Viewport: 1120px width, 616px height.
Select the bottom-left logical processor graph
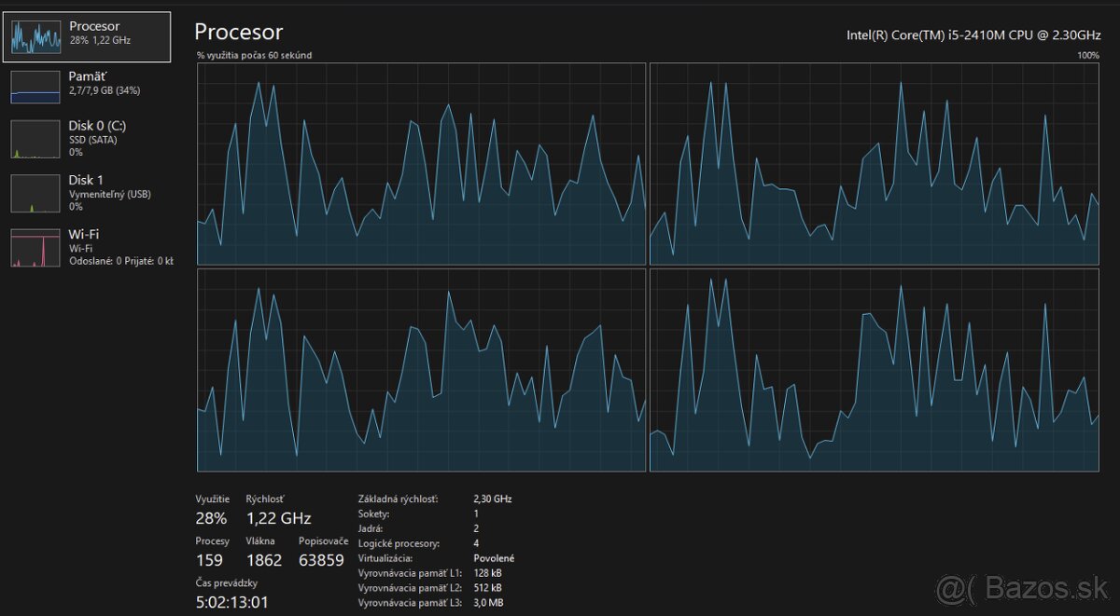421,371
